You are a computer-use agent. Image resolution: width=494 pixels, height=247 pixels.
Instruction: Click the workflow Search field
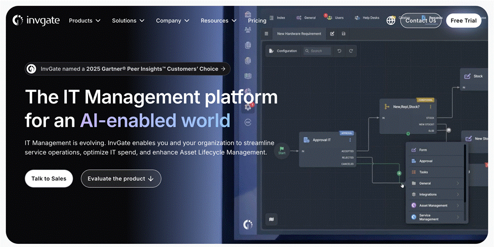click(317, 51)
